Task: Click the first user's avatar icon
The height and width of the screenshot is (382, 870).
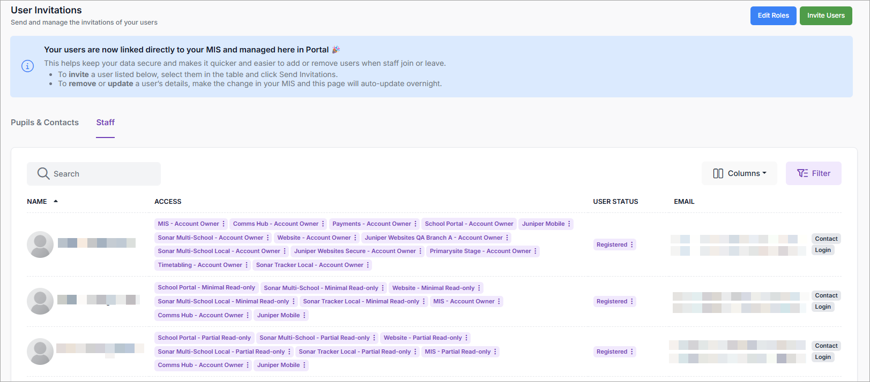Action: [40, 244]
